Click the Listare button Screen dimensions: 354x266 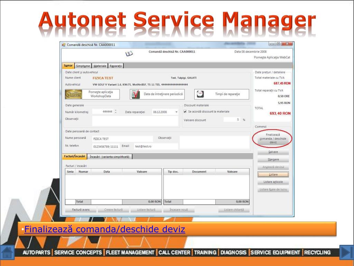click(273, 175)
